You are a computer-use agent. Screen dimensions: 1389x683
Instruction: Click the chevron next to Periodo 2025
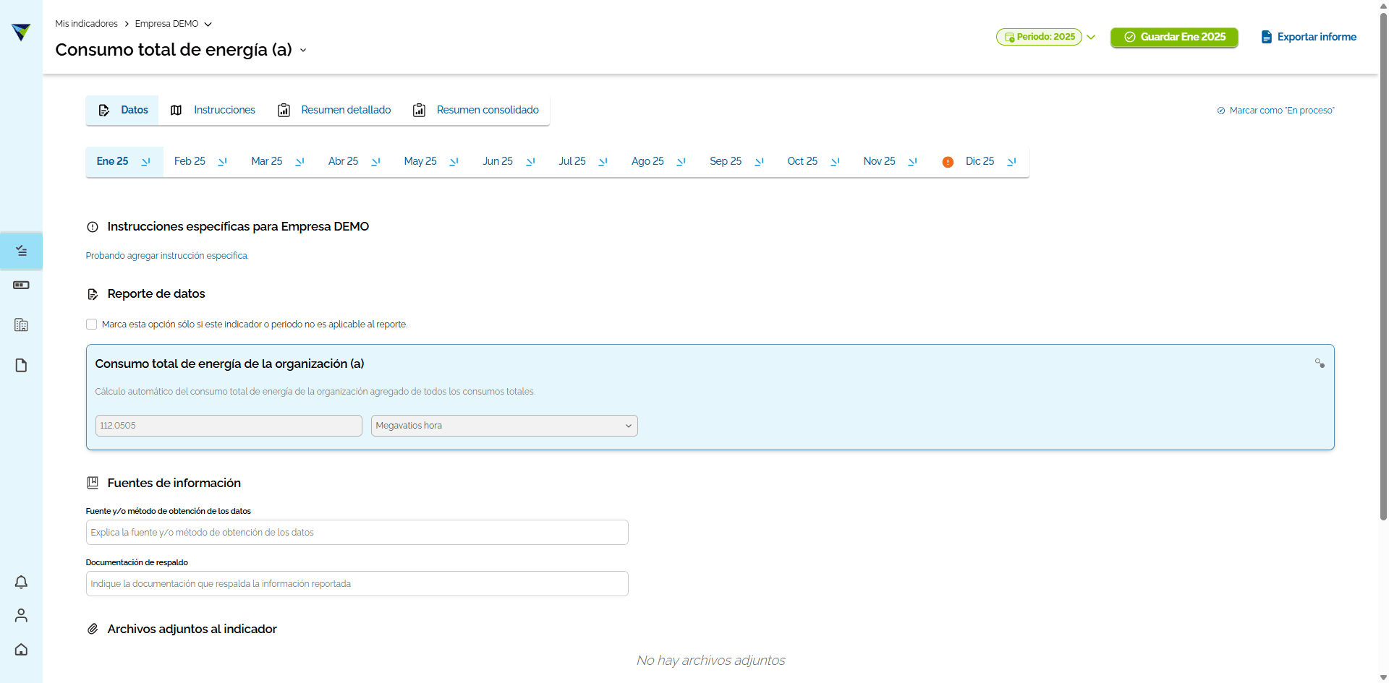click(x=1091, y=37)
